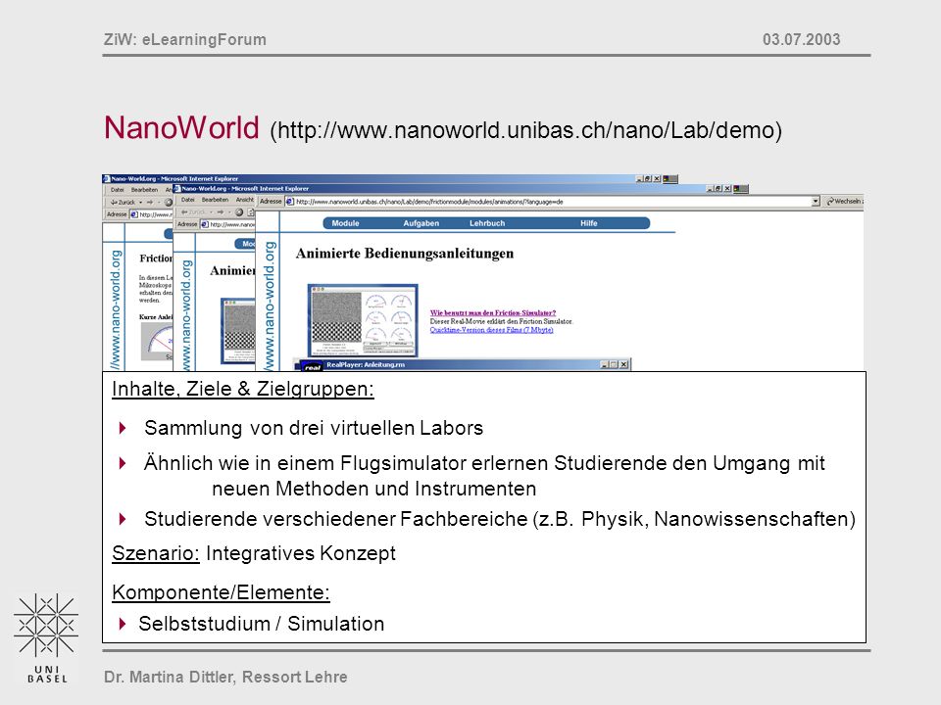Click forward arrow in rearmost window toolbar
This screenshot has height=705, width=941.
tap(150, 202)
